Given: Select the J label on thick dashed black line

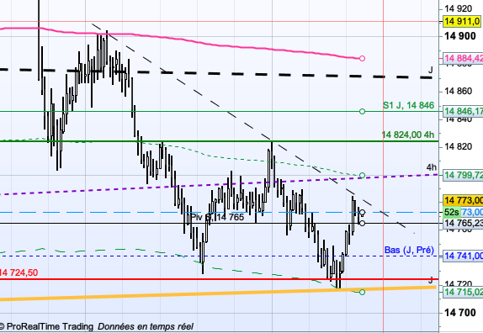Looking at the screenshot, I should coord(431,70).
